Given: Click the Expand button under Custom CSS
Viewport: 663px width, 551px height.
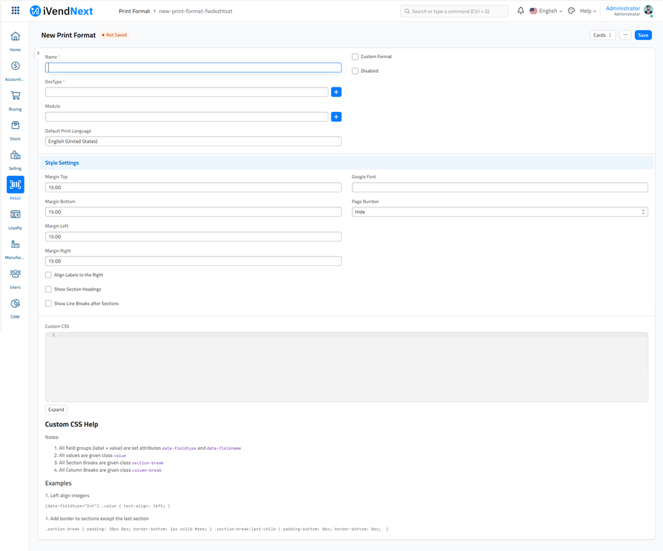Looking at the screenshot, I should tap(56, 410).
